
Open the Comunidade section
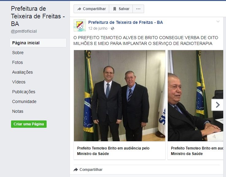pyautogui.click(x=24, y=101)
